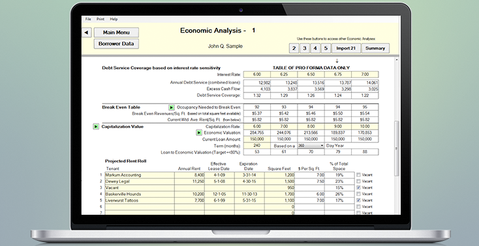The width and height of the screenshot is (479, 246).
Task: Edit first Current Loan Amount 150,000 field
Action: 257,139
